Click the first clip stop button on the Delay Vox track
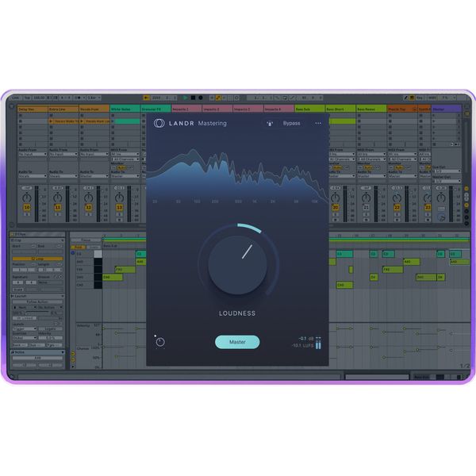 pos(21,116)
